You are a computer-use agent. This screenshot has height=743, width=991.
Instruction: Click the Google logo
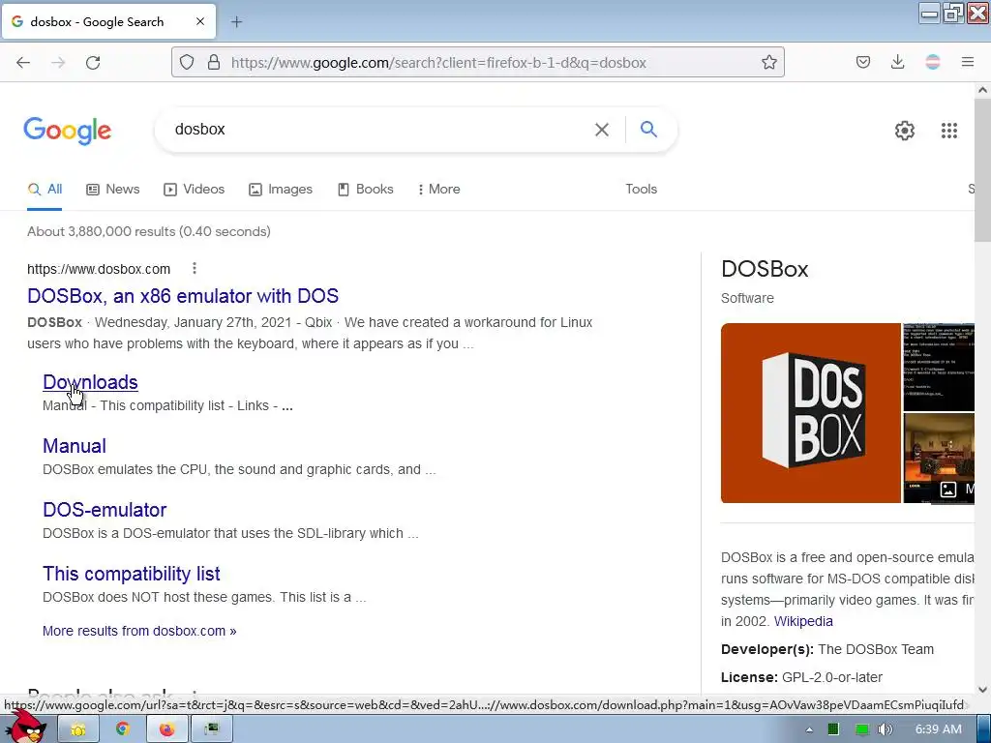[68, 131]
